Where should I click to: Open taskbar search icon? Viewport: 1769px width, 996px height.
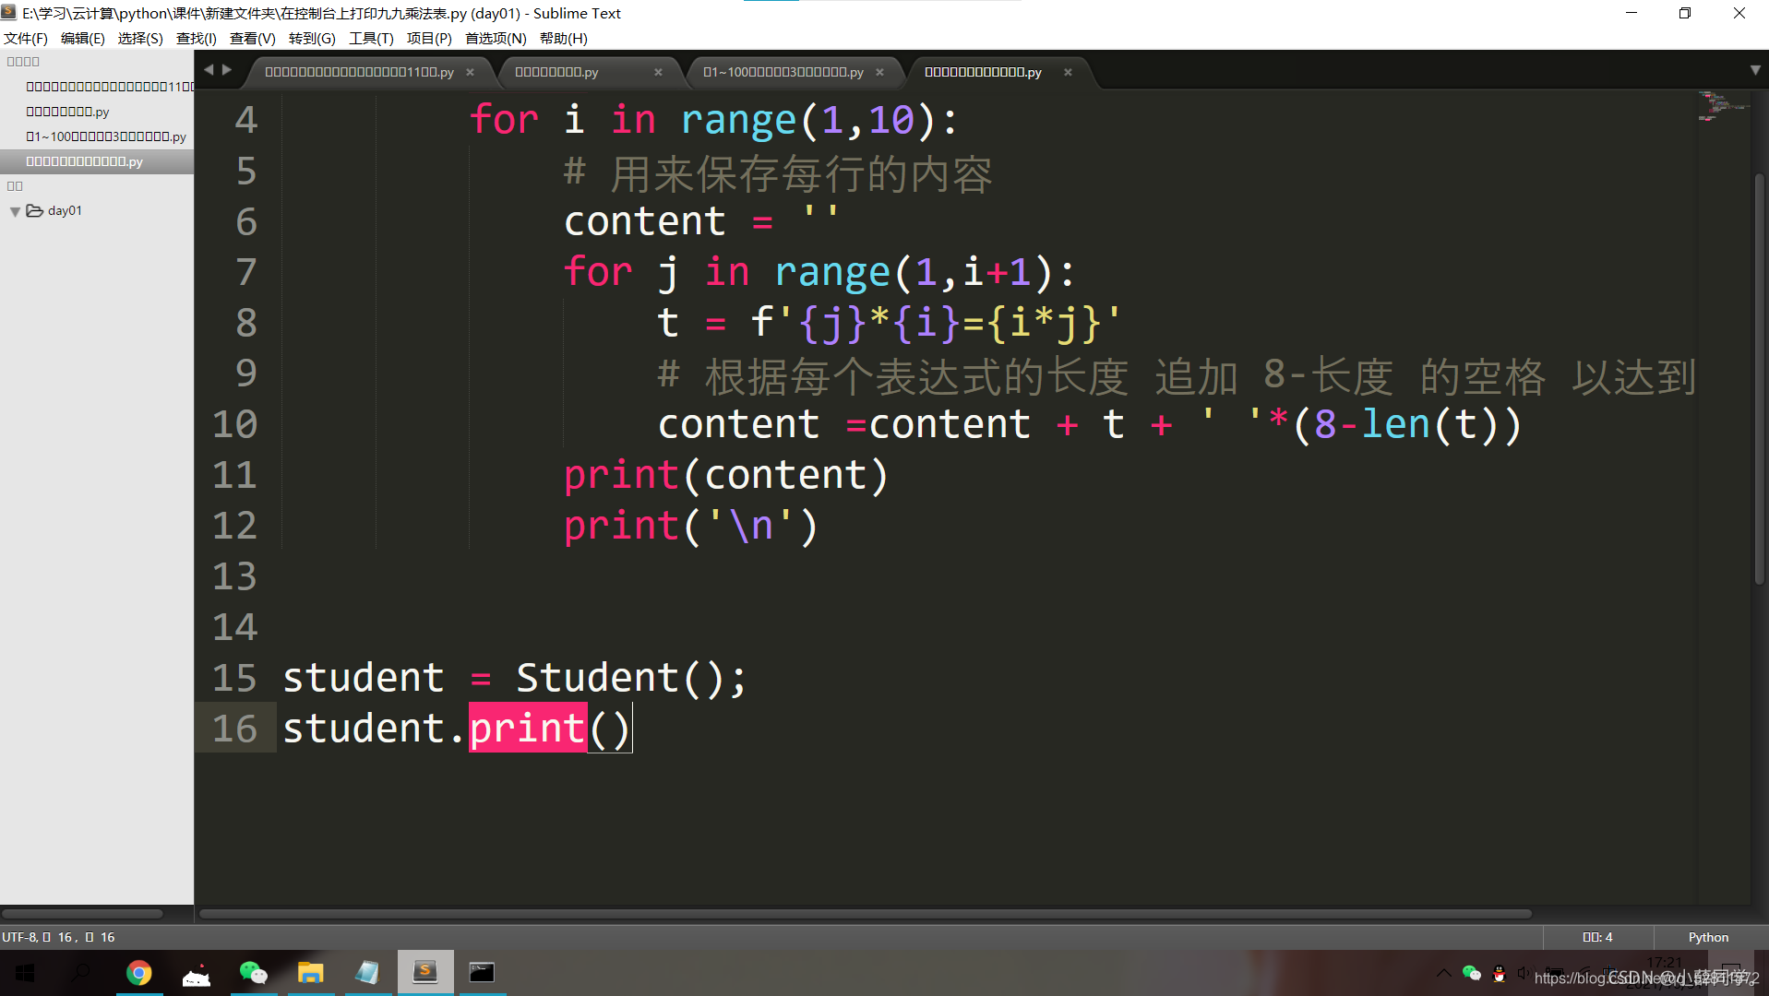(x=81, y=973)
